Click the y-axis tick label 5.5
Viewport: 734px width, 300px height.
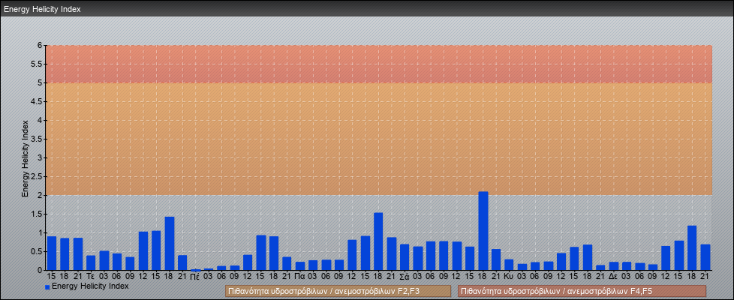click(x=37, y=64)
